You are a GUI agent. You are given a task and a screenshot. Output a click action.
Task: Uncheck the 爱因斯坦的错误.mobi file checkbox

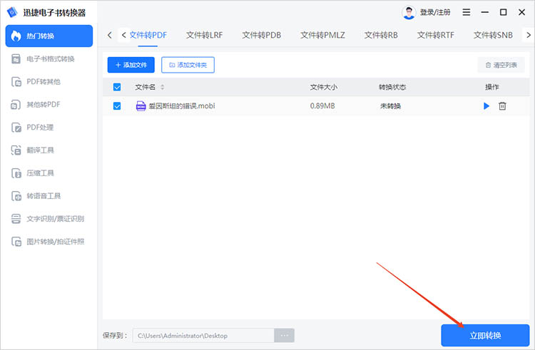pyautogui.click(x=117, y=106)
